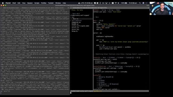Click the 100% battery indicator
Viewport: 173px width, 97px height.
(124, 3)
